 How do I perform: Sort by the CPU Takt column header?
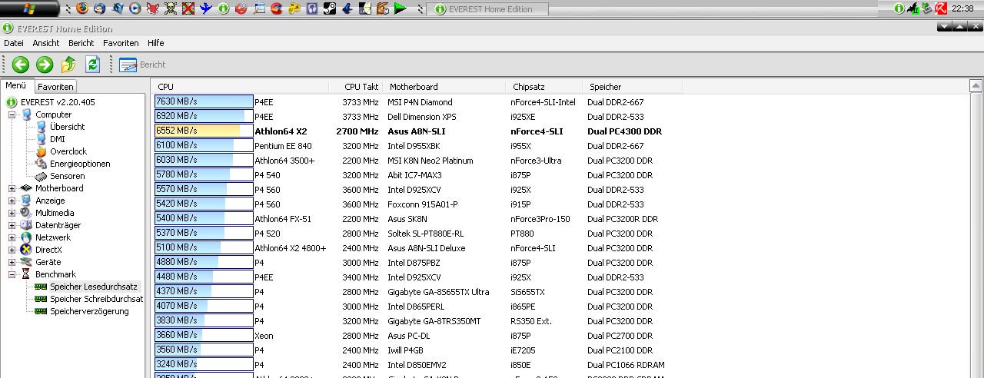pyautogui.click(x=356, y=87)
